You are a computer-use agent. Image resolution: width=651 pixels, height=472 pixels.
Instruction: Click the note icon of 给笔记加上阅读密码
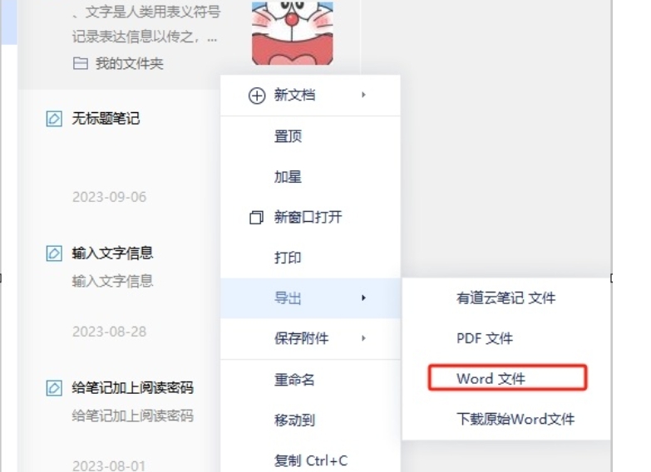click(54, 388)
